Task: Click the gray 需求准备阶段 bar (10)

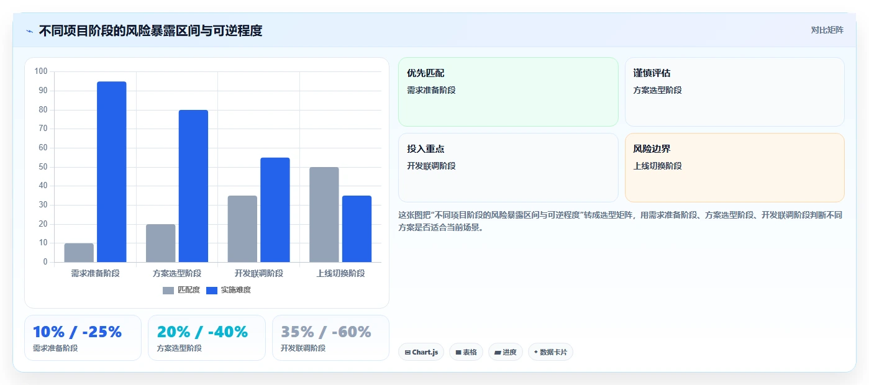Action: (79, 253)
